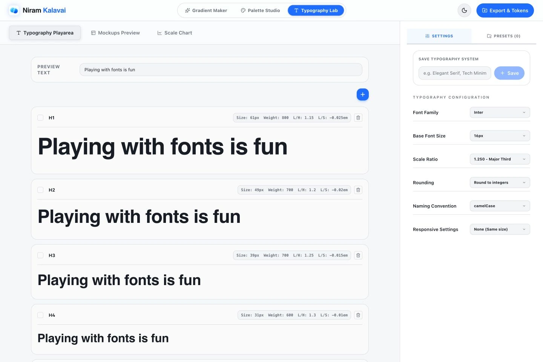Expand the Scale Ratio dropdown

coord(500,159)
